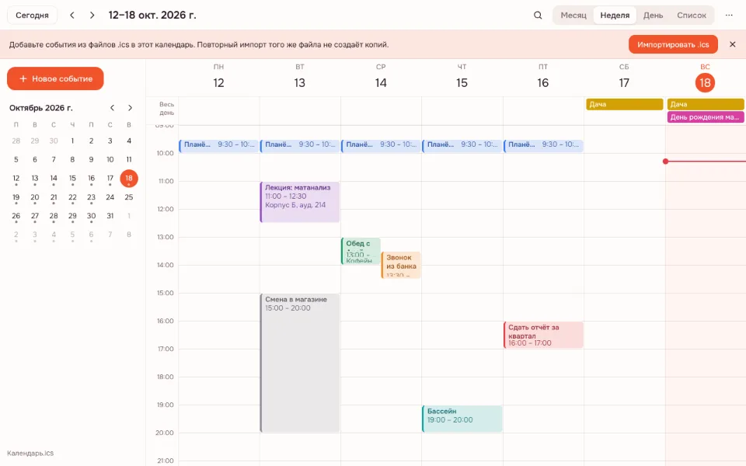
Task: Show next month in the mini calendar
Action: tap(130, 108)
